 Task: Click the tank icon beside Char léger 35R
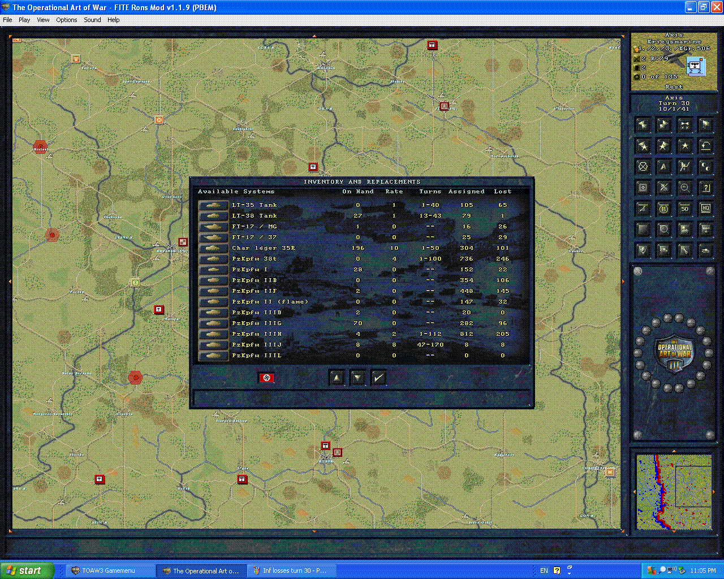213,248
